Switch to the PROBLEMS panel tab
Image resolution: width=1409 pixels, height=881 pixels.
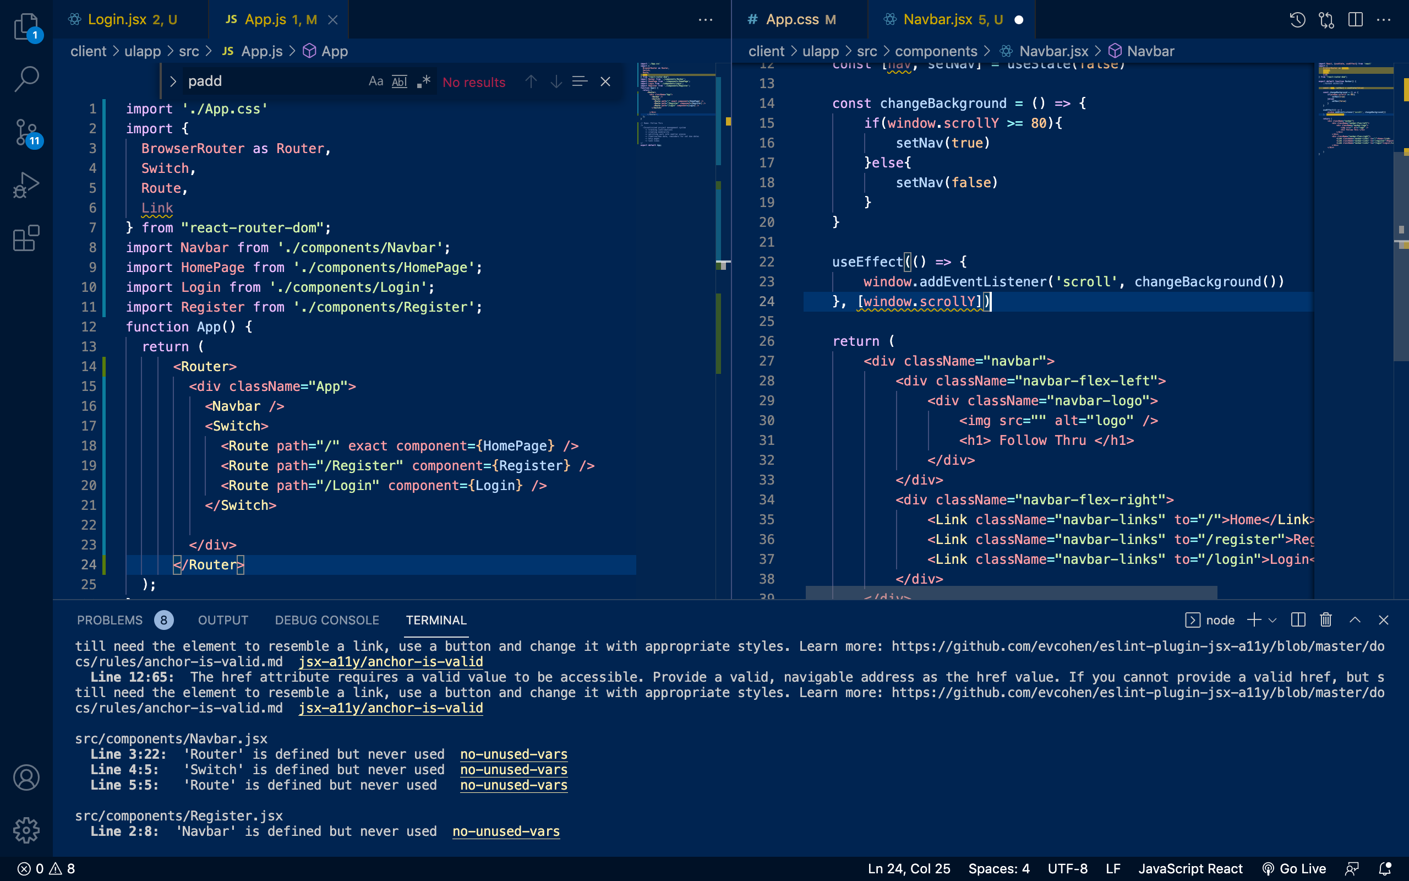coord(110,620)
